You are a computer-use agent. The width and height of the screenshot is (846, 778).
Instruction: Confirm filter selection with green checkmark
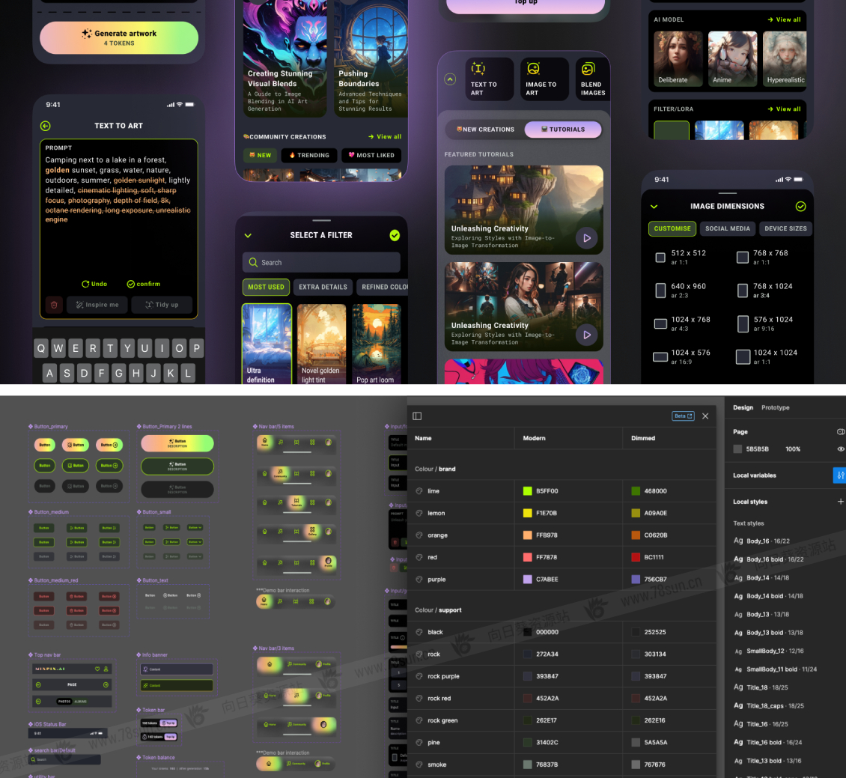[395, 235]
